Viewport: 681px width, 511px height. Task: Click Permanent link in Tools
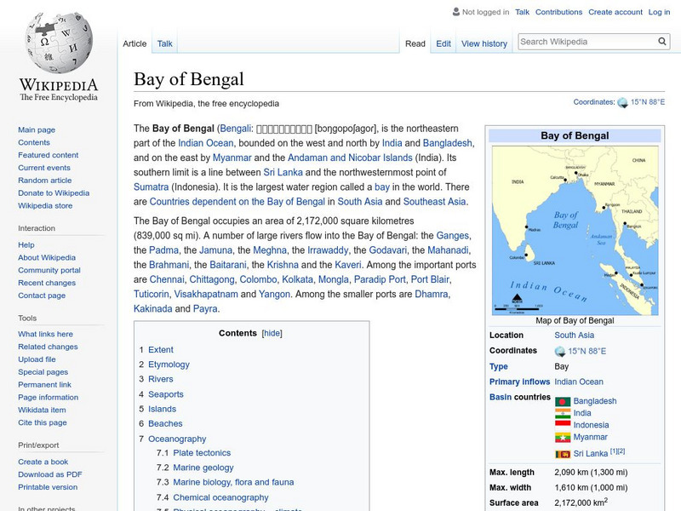click(45, 384)
